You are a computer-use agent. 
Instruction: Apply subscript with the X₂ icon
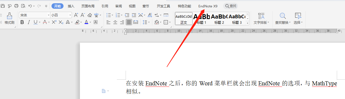(x=61, y=22)
